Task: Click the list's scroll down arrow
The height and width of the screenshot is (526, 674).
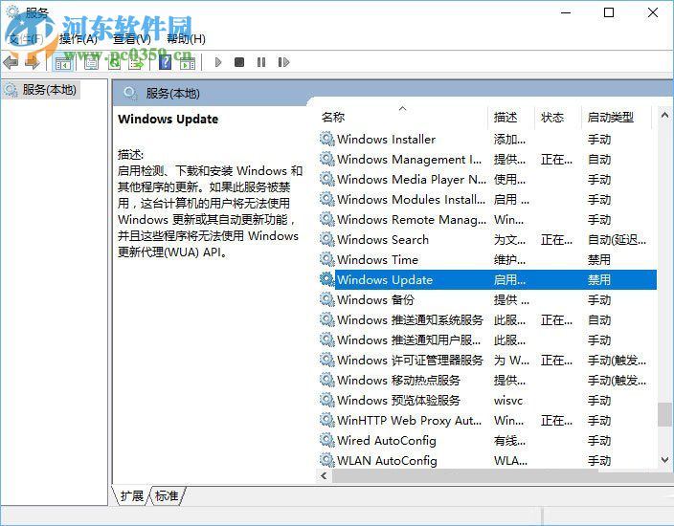Action: (664, 460)
